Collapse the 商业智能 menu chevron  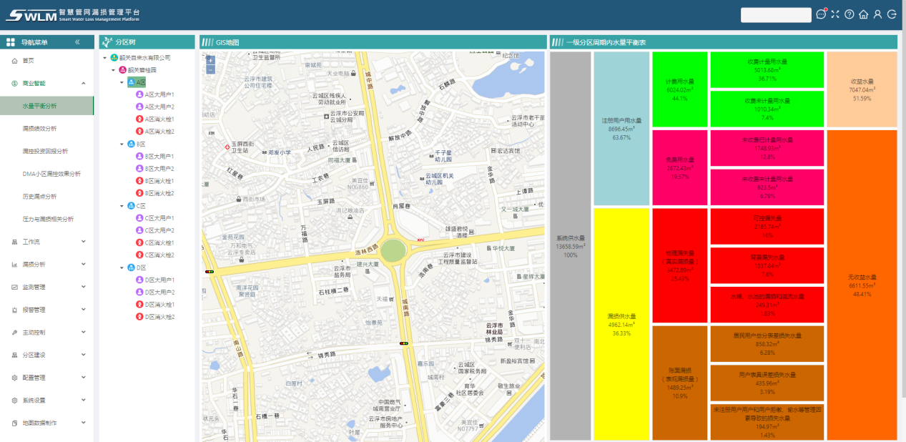(x=84, y=83)
